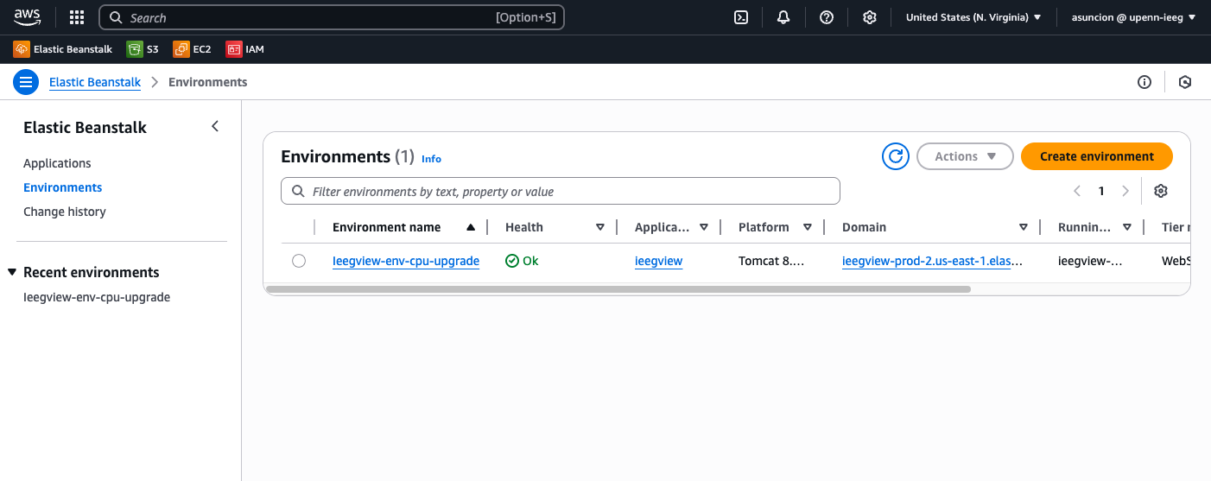Launch the CloudShell terminal icon
Screen dimensions: 1211x481
740,17
